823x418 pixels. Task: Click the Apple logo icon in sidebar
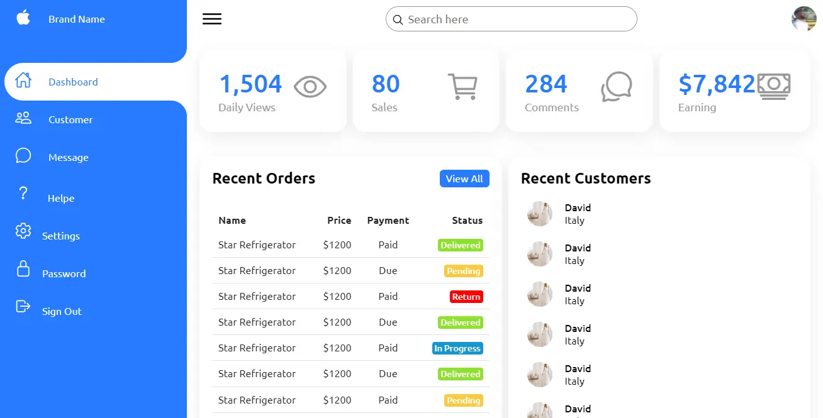click(23, 18)
